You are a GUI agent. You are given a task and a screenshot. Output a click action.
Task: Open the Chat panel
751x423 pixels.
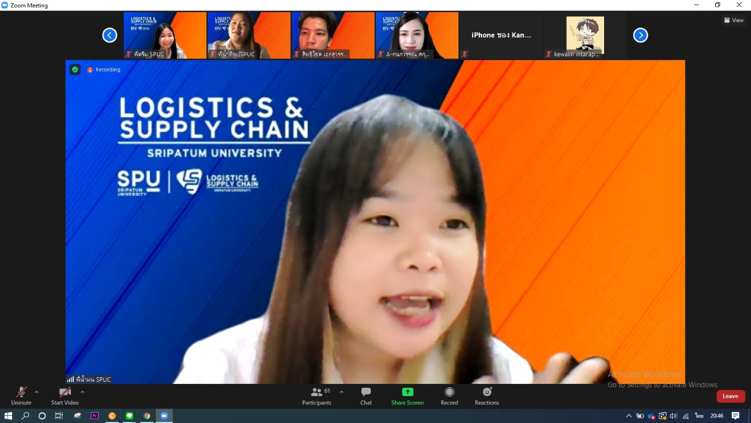[366, 395]
